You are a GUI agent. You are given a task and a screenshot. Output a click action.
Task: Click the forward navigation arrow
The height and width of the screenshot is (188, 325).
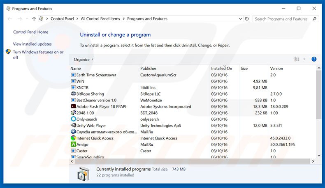(x=19, y=19)
